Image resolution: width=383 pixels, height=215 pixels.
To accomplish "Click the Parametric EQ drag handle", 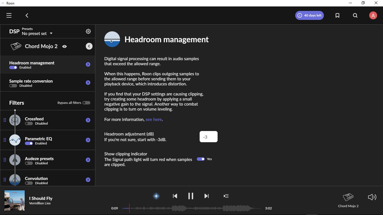I will click(x=5, y=140).
